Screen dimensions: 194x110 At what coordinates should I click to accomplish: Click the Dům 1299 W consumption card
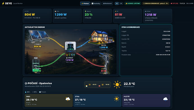click(67, 16)
